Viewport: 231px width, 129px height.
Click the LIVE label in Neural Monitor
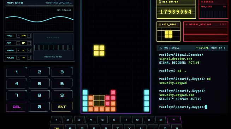[223, 24]
